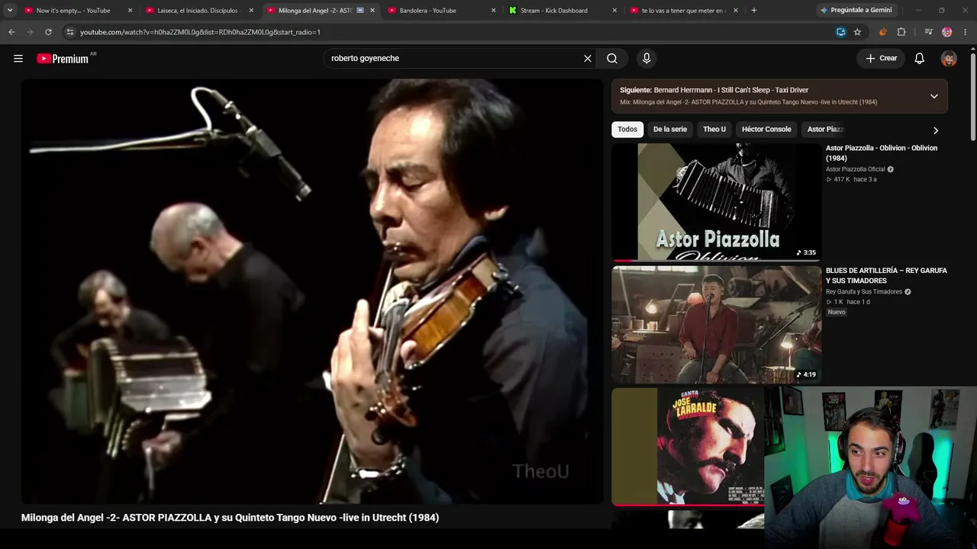The image size is (977, 549).
Task: View site information icon in address bar
Action: [x=70, y=32]
